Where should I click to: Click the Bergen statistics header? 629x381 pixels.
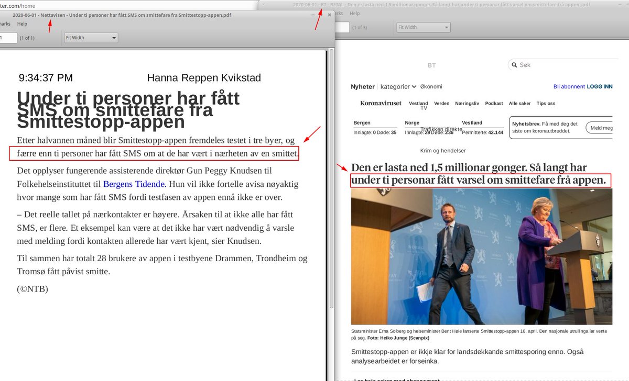pyautogui.click(x=362, y=122)
